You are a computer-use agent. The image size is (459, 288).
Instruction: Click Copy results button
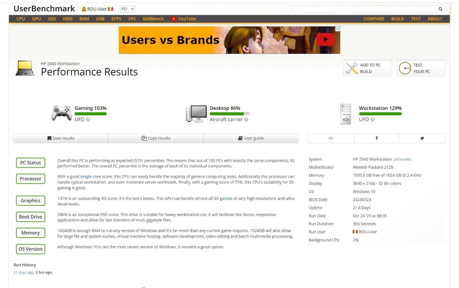tap(156, 138)
